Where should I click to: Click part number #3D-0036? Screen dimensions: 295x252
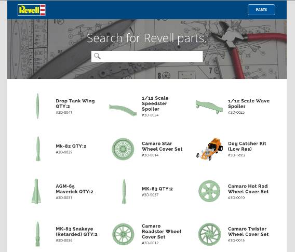pyautogui.click(x=64, y=241)
